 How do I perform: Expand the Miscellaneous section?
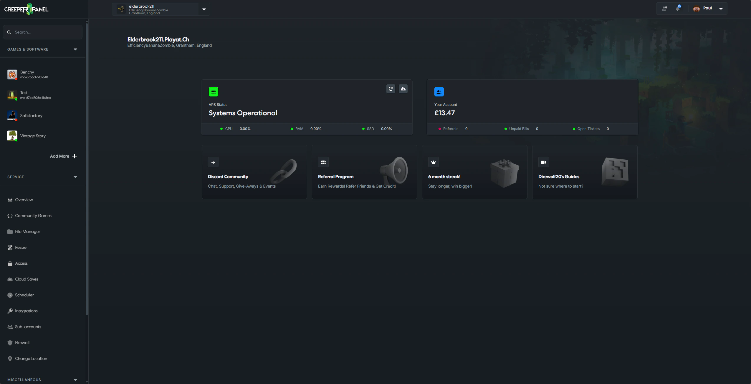pyautogui.click(x=75, y=380)
